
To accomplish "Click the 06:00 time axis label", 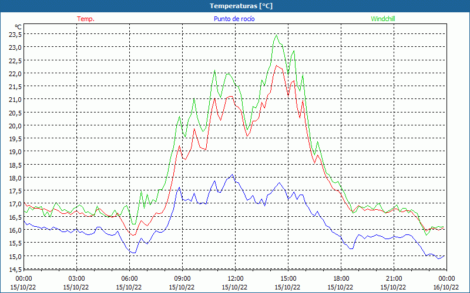I will (129, 278).
